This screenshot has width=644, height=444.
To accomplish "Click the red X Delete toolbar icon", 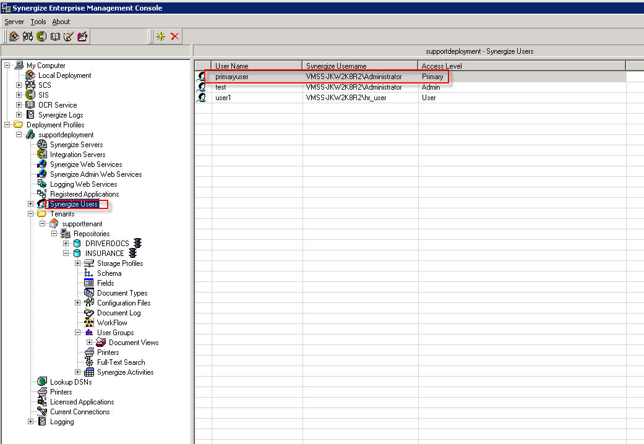I will [x=175, y=36].
